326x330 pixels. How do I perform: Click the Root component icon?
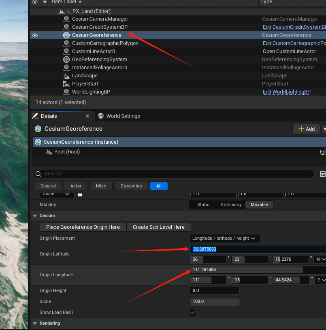pos(49,152)
